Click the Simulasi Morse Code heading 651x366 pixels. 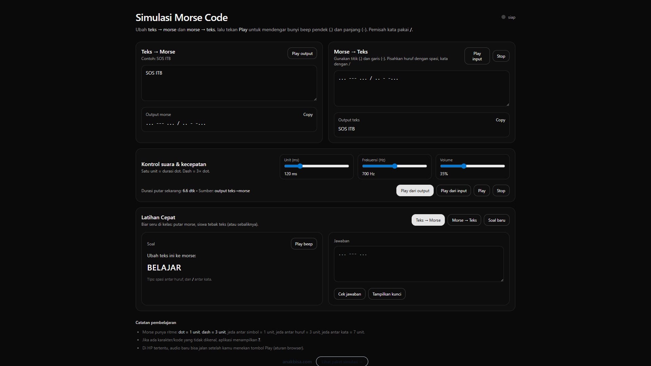pos(182,18)
